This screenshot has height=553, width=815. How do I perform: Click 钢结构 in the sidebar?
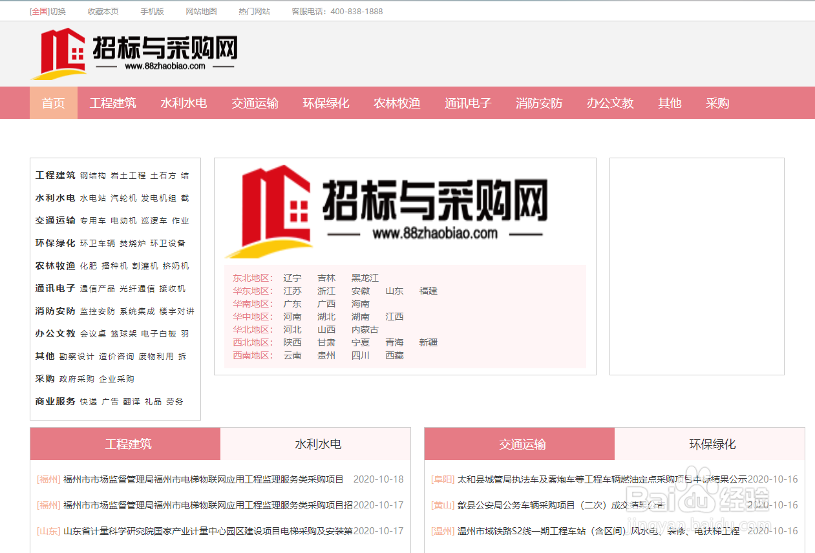(93, 176)
